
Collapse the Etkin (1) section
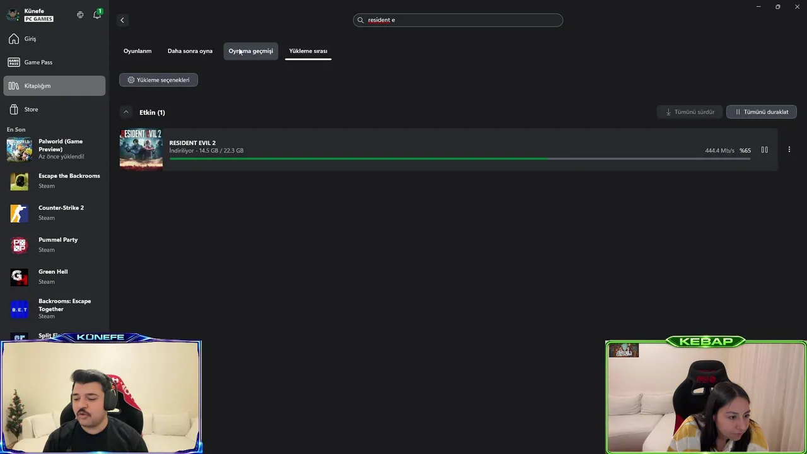126,112
